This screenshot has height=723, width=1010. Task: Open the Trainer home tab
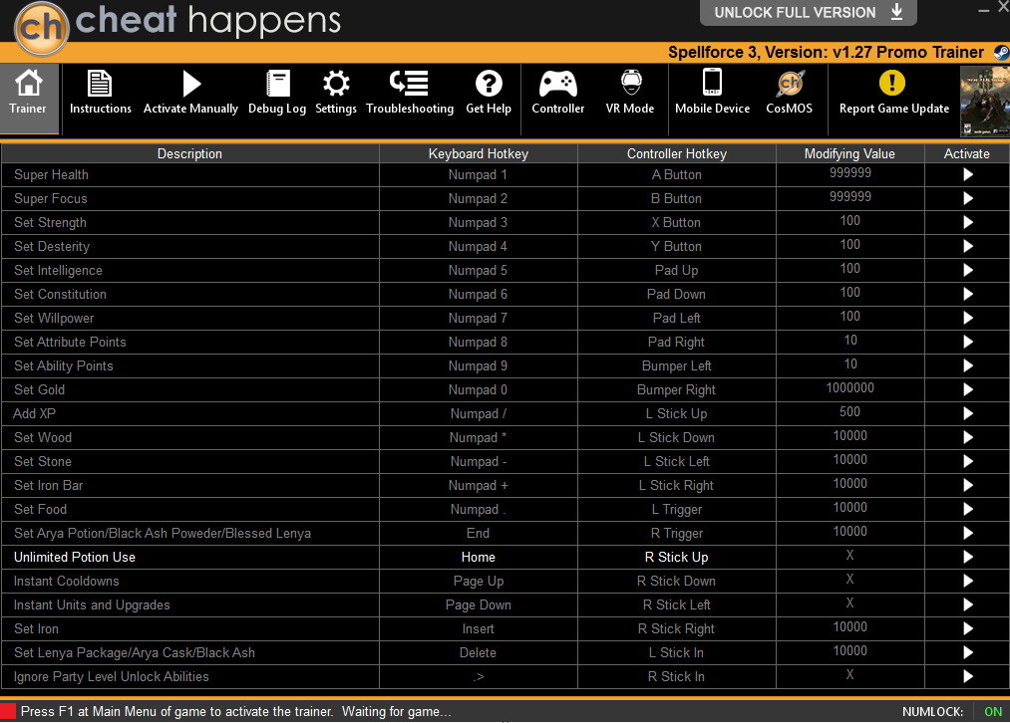click(28, 97)
